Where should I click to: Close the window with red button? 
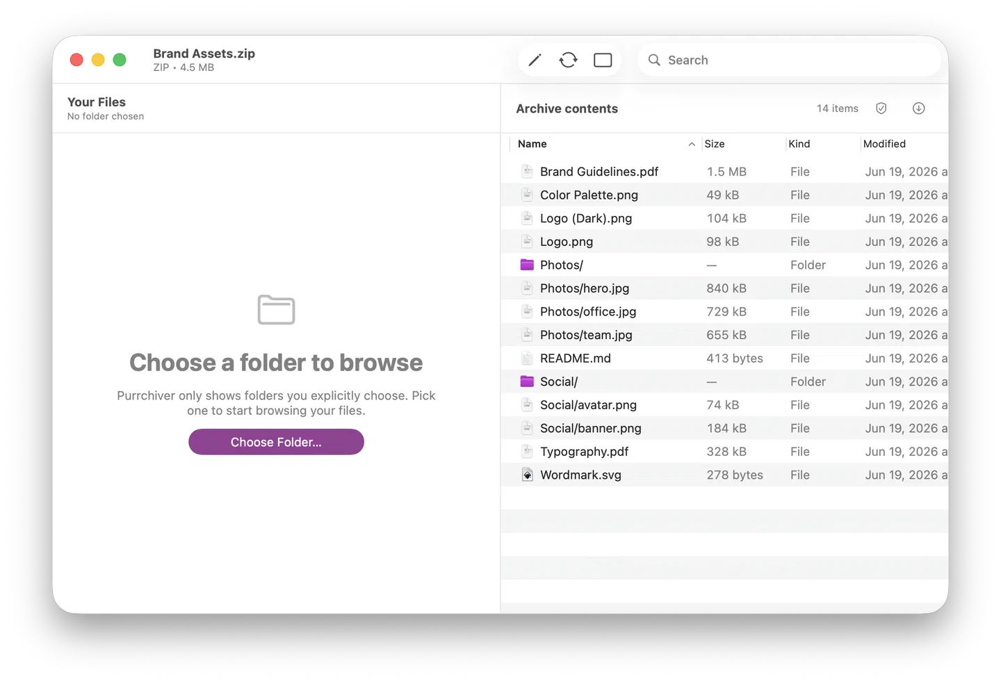click(76, 60)
